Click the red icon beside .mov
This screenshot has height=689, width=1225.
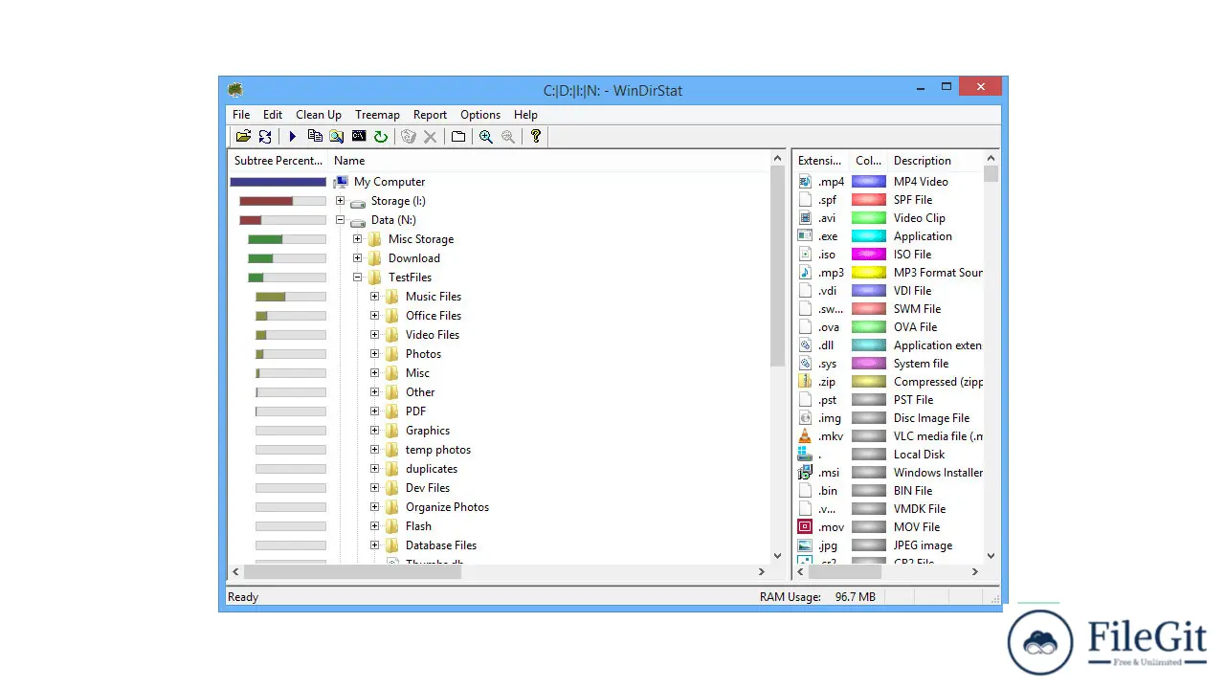click(x=805, y=527)
